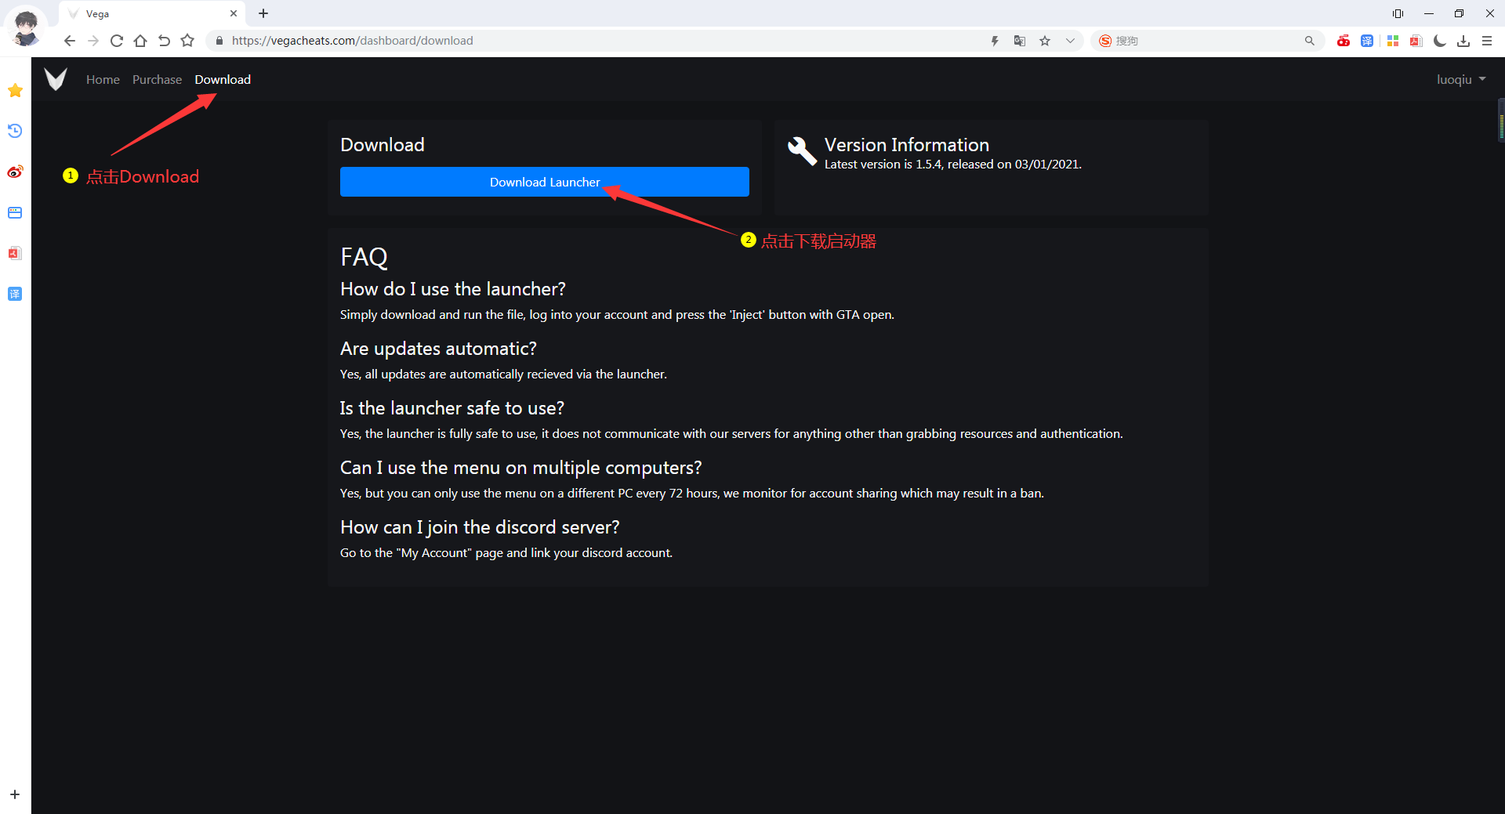Click the 'FAQ' heading
The height and width of the screenshot is (814, 1505).
[x=364, y=257]
